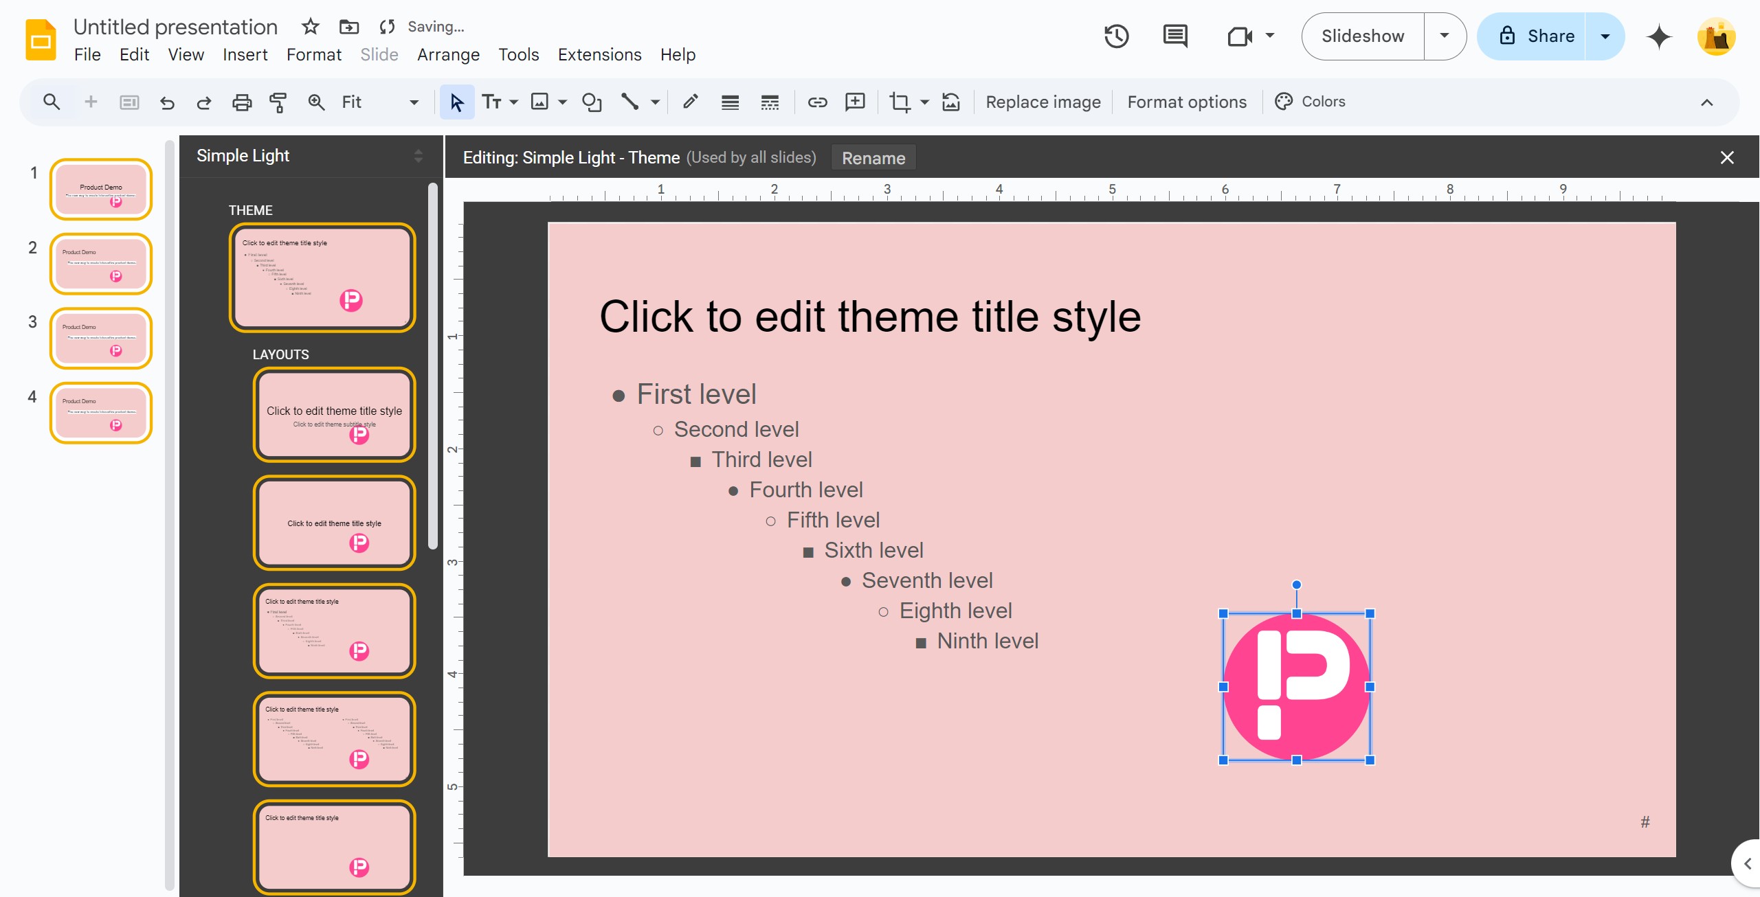Click the zoom magnifier tool
Viewport: 1760px width, 897px height.
pyautogui.click(x=316, y=102)
